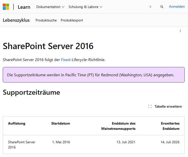Click the sentence 'SharePoint Server 2016 folgt der'
The image size is (188, 157).
point(31,60)
